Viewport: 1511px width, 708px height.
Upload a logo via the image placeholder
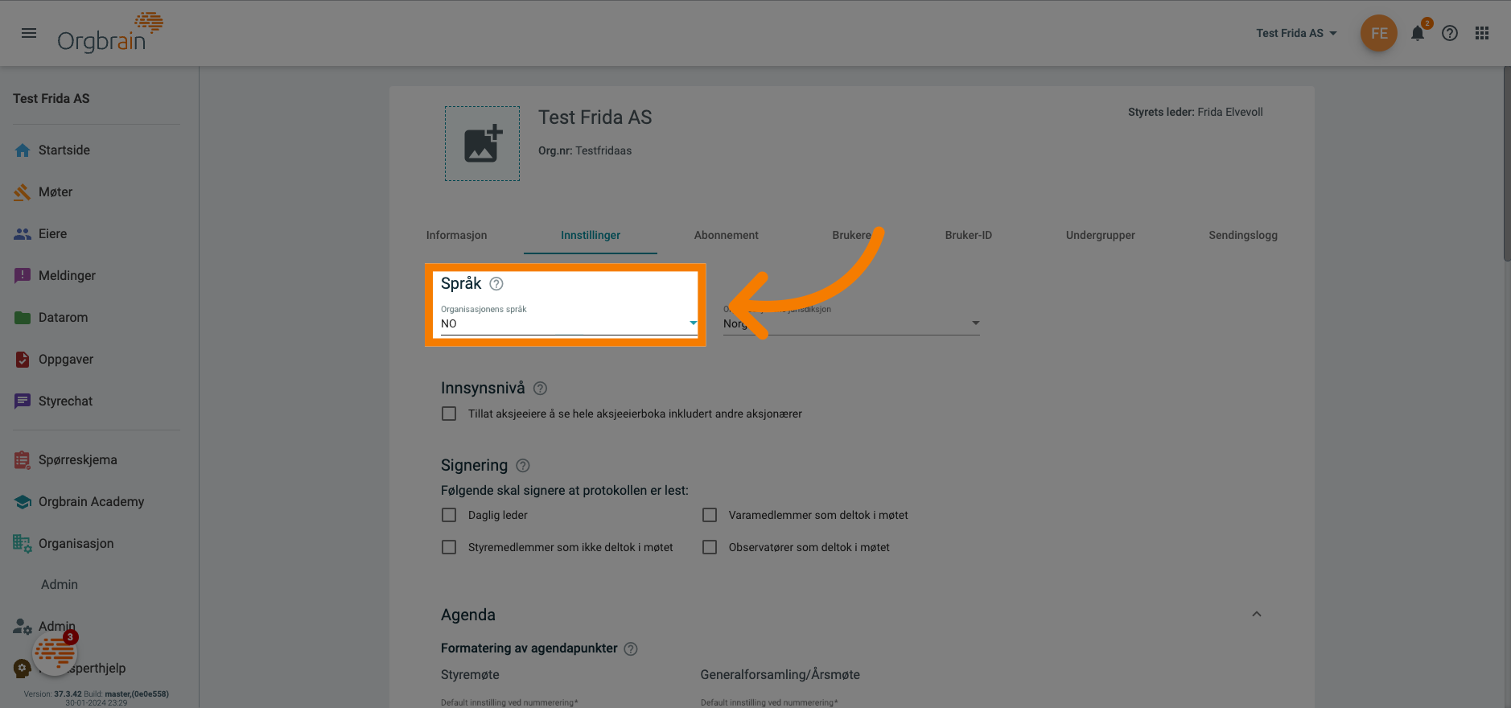(x=482, y=143)
